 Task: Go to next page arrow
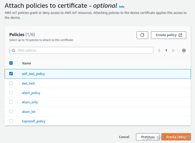click(x=173, y=51)
